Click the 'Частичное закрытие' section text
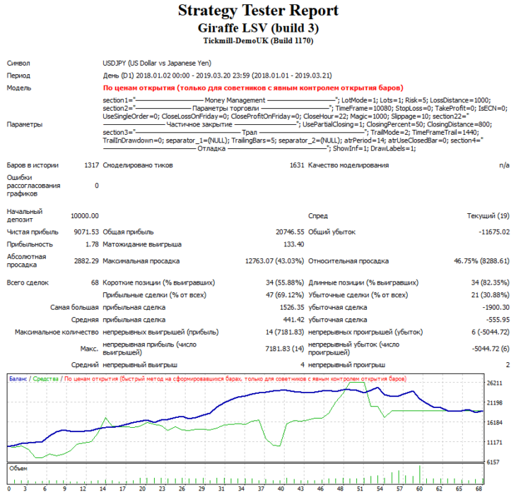 (x=199, y=124)
